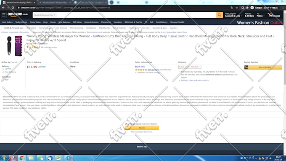Image resolution: width=286 pixels, height=161 pixels.
Task: Open Electronics in the nav bar
Action: point(106,22)
